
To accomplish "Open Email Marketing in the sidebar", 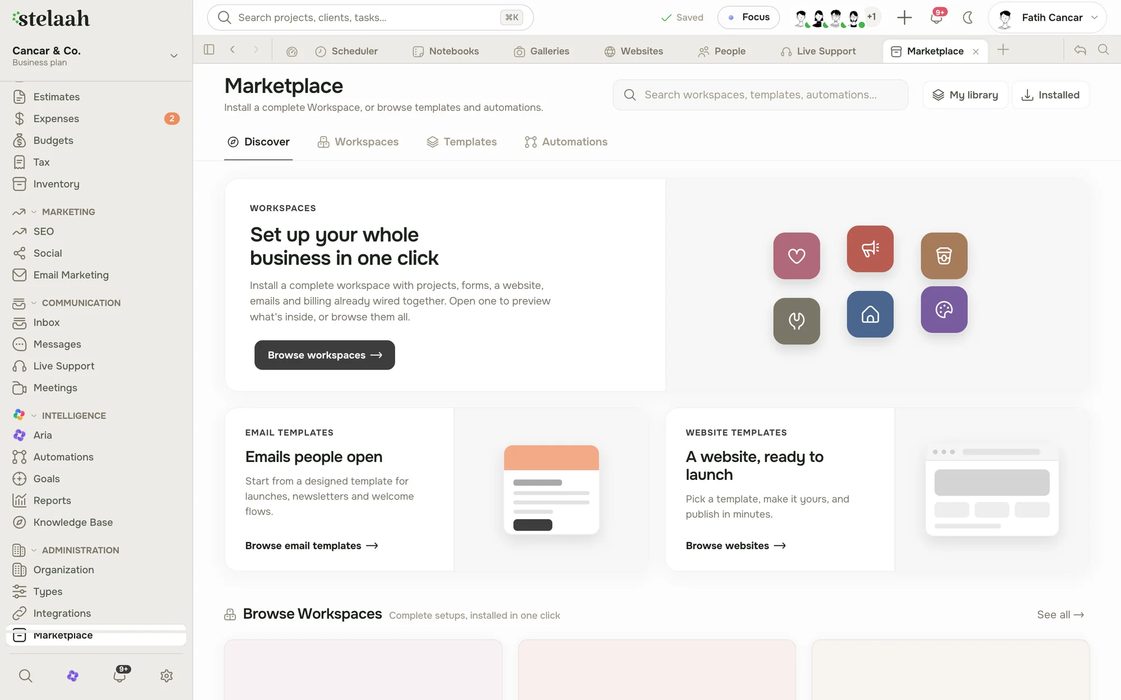I will point(96,275).
